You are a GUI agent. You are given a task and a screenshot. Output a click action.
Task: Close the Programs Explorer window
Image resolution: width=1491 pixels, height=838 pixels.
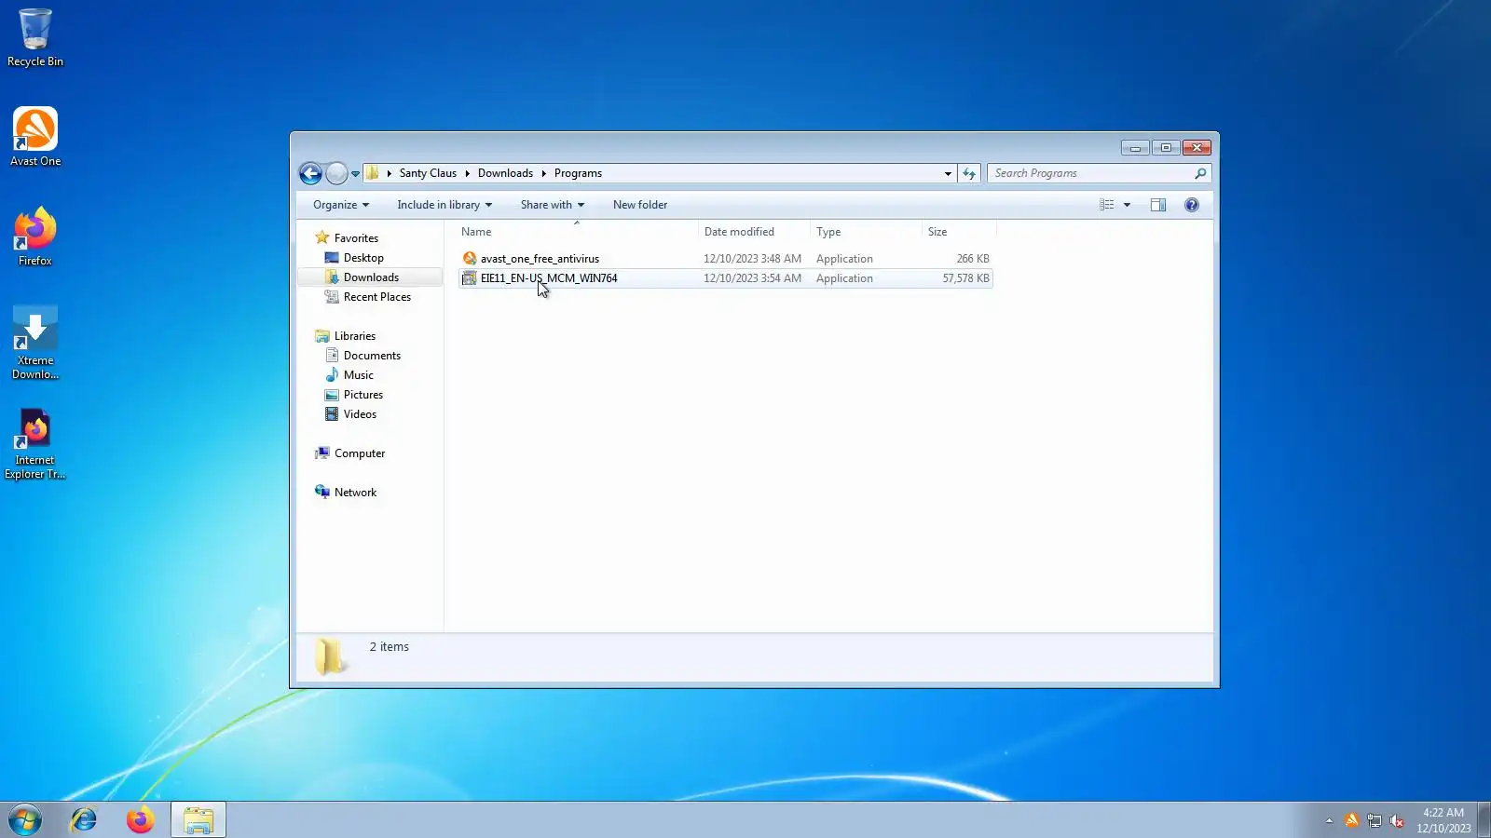pyautogui.click(x=1197, y=148)
